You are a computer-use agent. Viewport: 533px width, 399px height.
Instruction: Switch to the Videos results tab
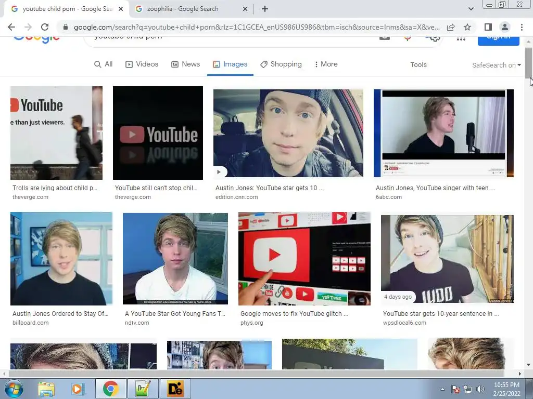pos(142,64)
